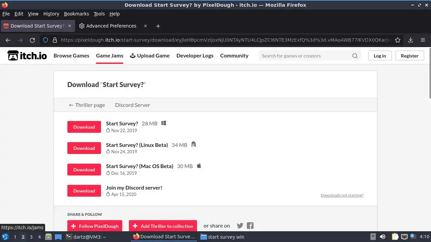Open the taskbar file manager icon
The image size is (431, 242).
pyautogui.click(x=48, y=237)
